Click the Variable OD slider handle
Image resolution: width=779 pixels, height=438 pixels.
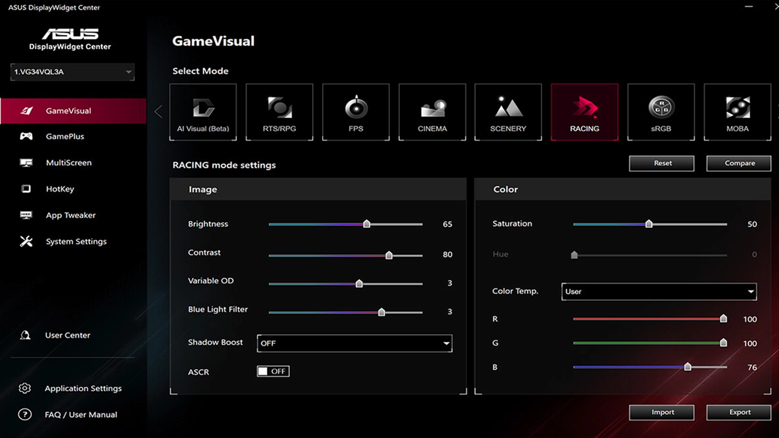click(359, 283)
